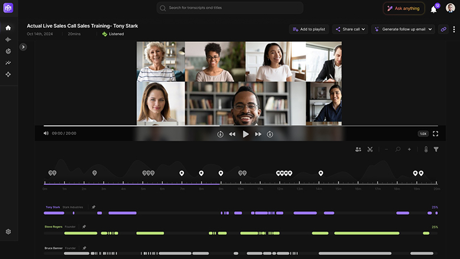Open the diamond nodes integrations icon in sidebar
The width and height of the screenshot is (460, 259).
[x=8, y=74]
